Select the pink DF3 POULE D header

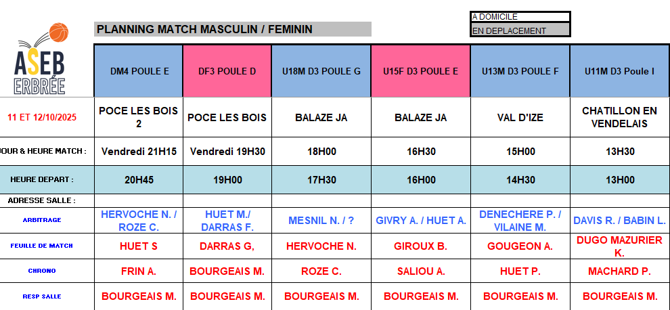click(227, 71)
